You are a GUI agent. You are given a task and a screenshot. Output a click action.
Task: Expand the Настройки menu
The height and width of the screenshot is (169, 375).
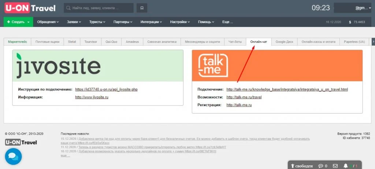click(180, 22)
